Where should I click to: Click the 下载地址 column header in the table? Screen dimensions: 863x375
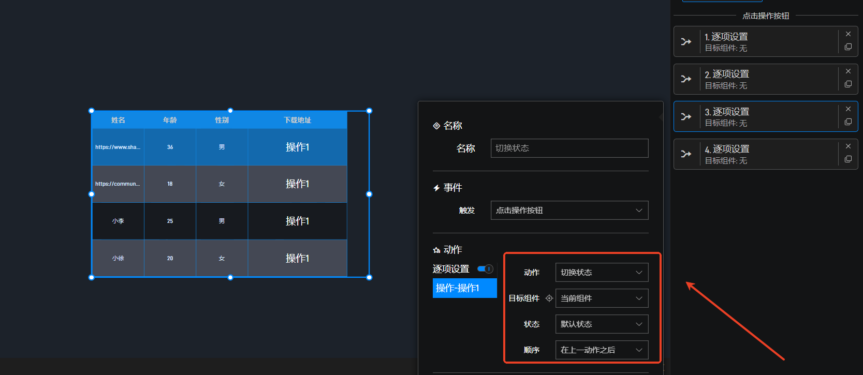tap(297, 120)
